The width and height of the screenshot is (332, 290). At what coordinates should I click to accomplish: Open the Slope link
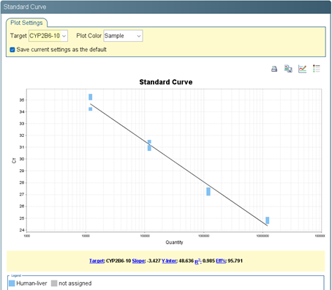click(138, 261)
